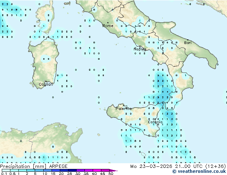
Task: Click the over-50 mm legend arrow tip
Action: pos(113,170)
